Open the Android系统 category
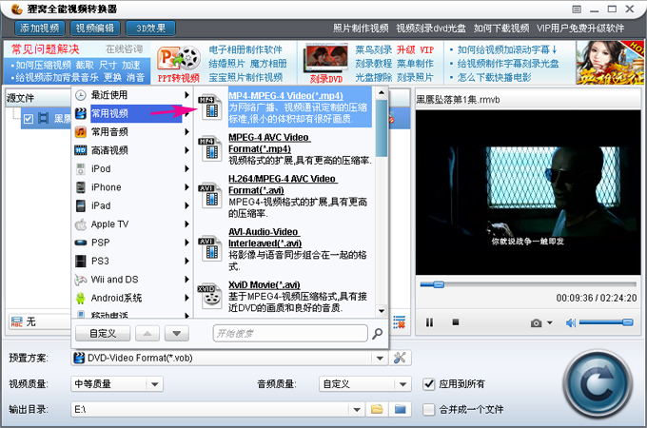This screenshot has width=647, height=428. click(131, 298)
